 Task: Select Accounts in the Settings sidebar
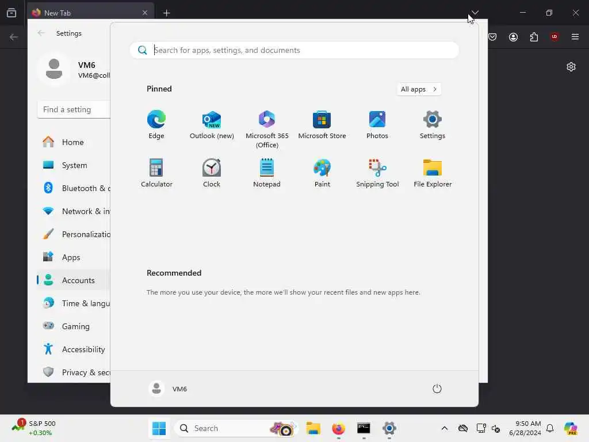click(x=74, y=280)
